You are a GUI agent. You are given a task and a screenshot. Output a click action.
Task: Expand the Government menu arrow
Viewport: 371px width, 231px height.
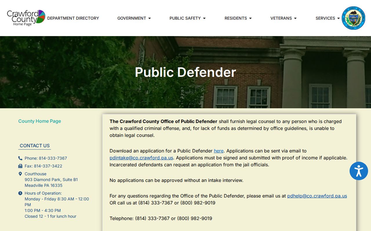pyautogui.click(x=150, y=18)
